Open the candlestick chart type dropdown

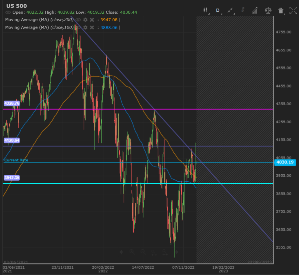click(x=206, y=10)
